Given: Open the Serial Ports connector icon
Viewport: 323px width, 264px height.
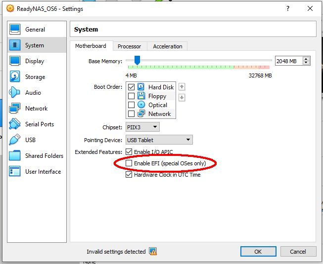Looking at the screenshot, I should point(15,124).
